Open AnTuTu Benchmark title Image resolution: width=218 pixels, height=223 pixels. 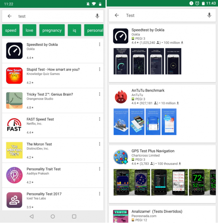(148, 90)
